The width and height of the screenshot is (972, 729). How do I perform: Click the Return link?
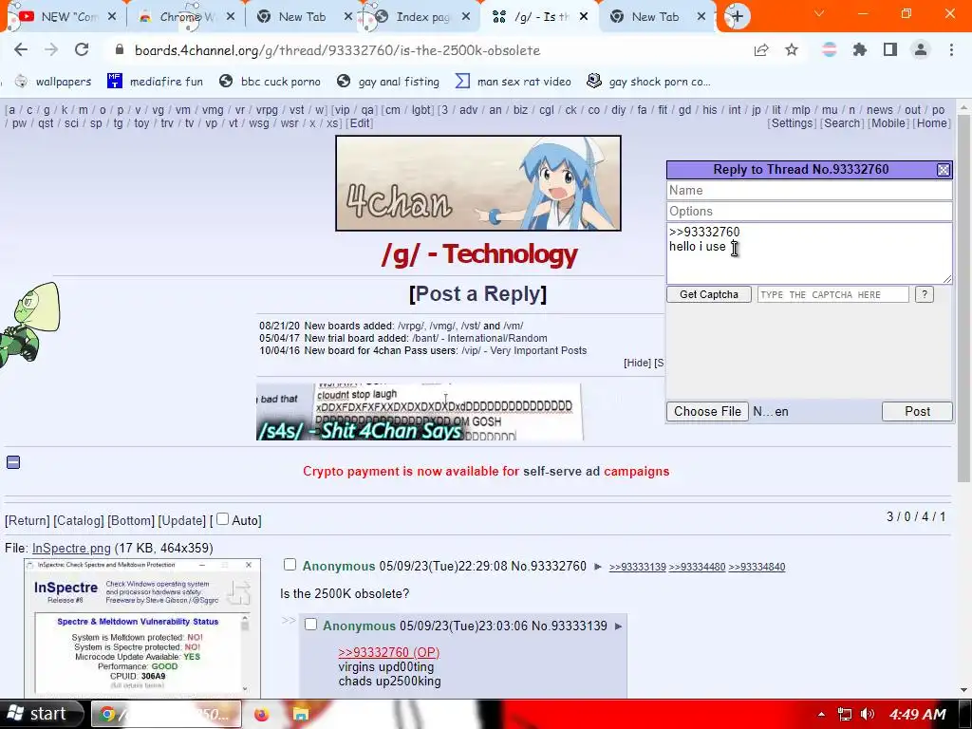[x=28, y=521]
